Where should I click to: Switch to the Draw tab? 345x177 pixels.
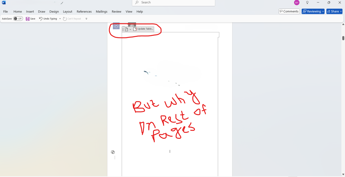(41, 11)
